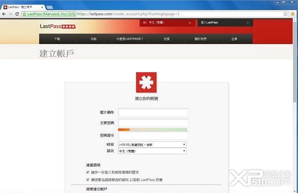The width and height of the screenshot is (298, 193).
Task: Click the 建議選項 section label
Action: point(93,165)
